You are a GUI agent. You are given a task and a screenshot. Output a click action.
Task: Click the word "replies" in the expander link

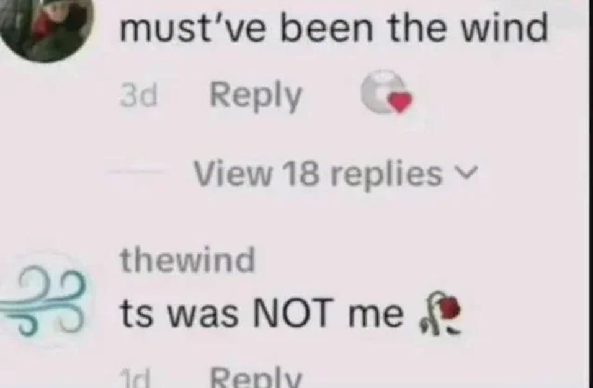tap(386, 174)
